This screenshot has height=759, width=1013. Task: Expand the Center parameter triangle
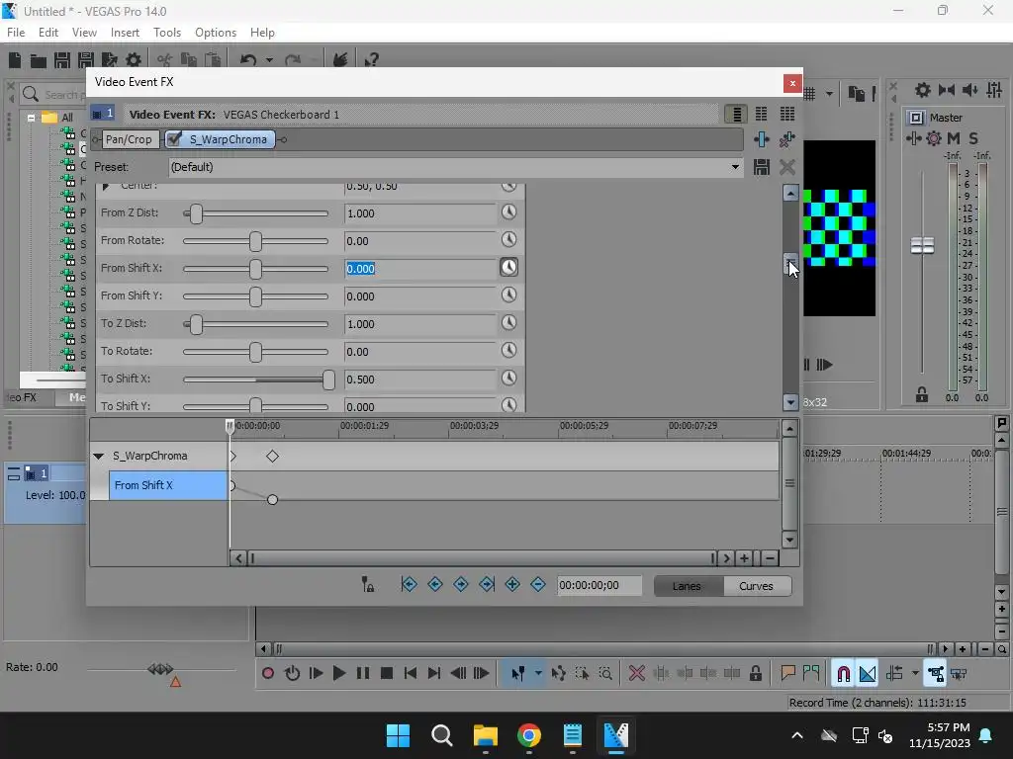(x=106, y=186)
